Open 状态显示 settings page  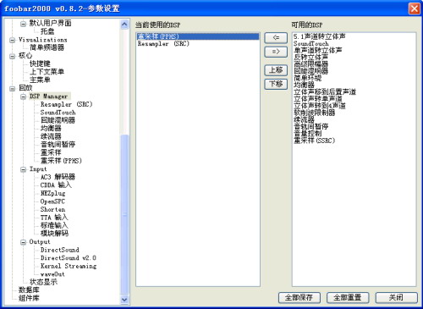click(x=43, y=282)
